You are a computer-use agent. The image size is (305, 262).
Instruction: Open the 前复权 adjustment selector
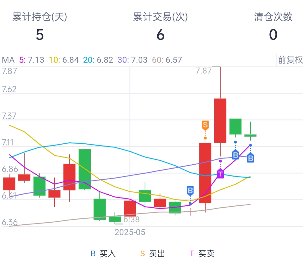point(290,60)
